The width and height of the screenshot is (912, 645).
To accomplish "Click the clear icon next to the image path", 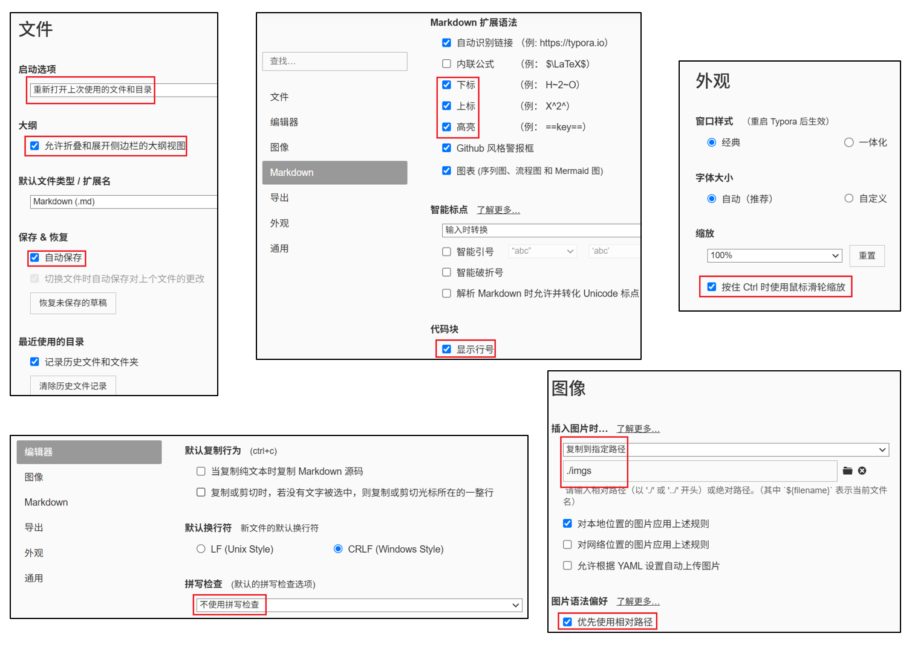I will pos(862,471).
